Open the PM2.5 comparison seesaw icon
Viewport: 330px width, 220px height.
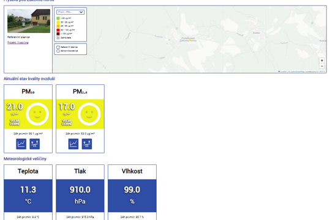[87, 144]
